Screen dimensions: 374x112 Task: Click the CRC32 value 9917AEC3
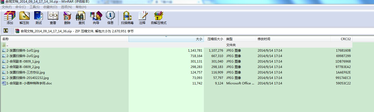tap(343, 78)
